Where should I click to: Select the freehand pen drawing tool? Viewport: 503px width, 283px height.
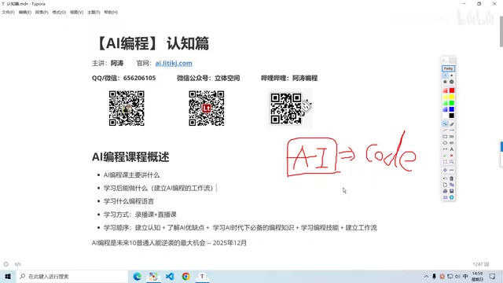click(445, 124)
